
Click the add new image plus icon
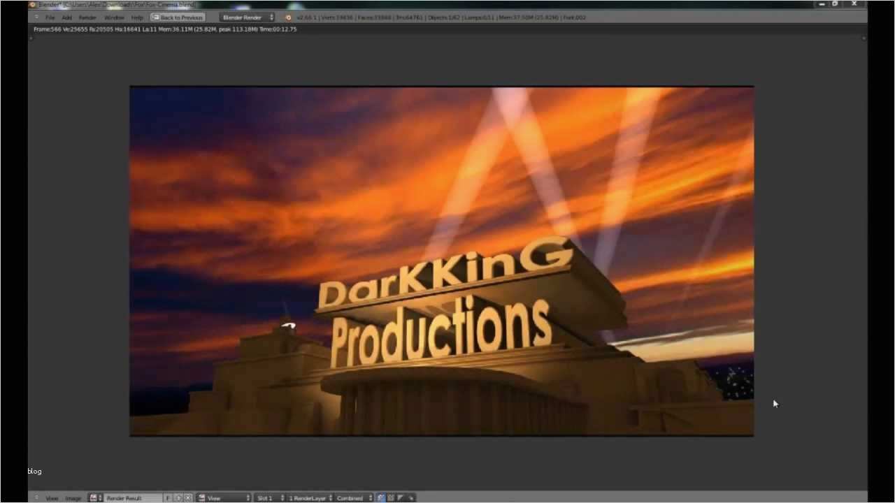point(178,498)
